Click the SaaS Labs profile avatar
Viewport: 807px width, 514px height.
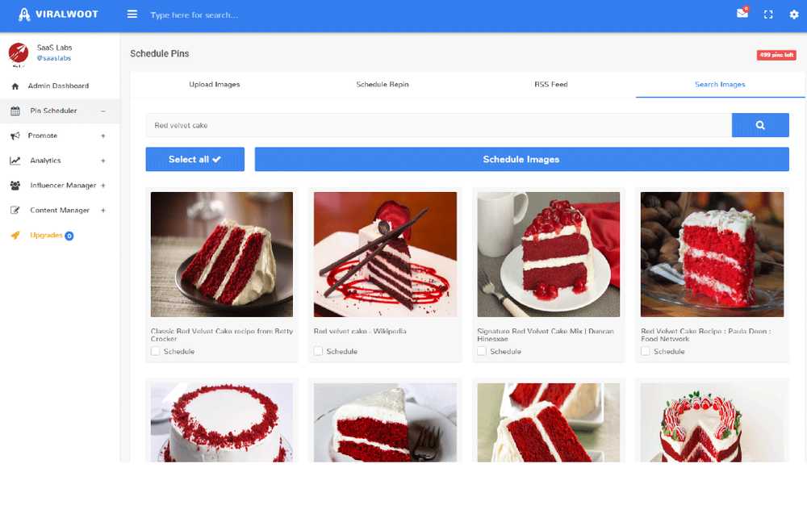pos(18,53)
